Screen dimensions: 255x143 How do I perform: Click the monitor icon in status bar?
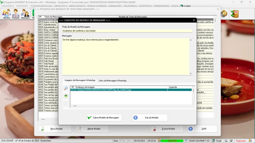(x=231, y=141)
